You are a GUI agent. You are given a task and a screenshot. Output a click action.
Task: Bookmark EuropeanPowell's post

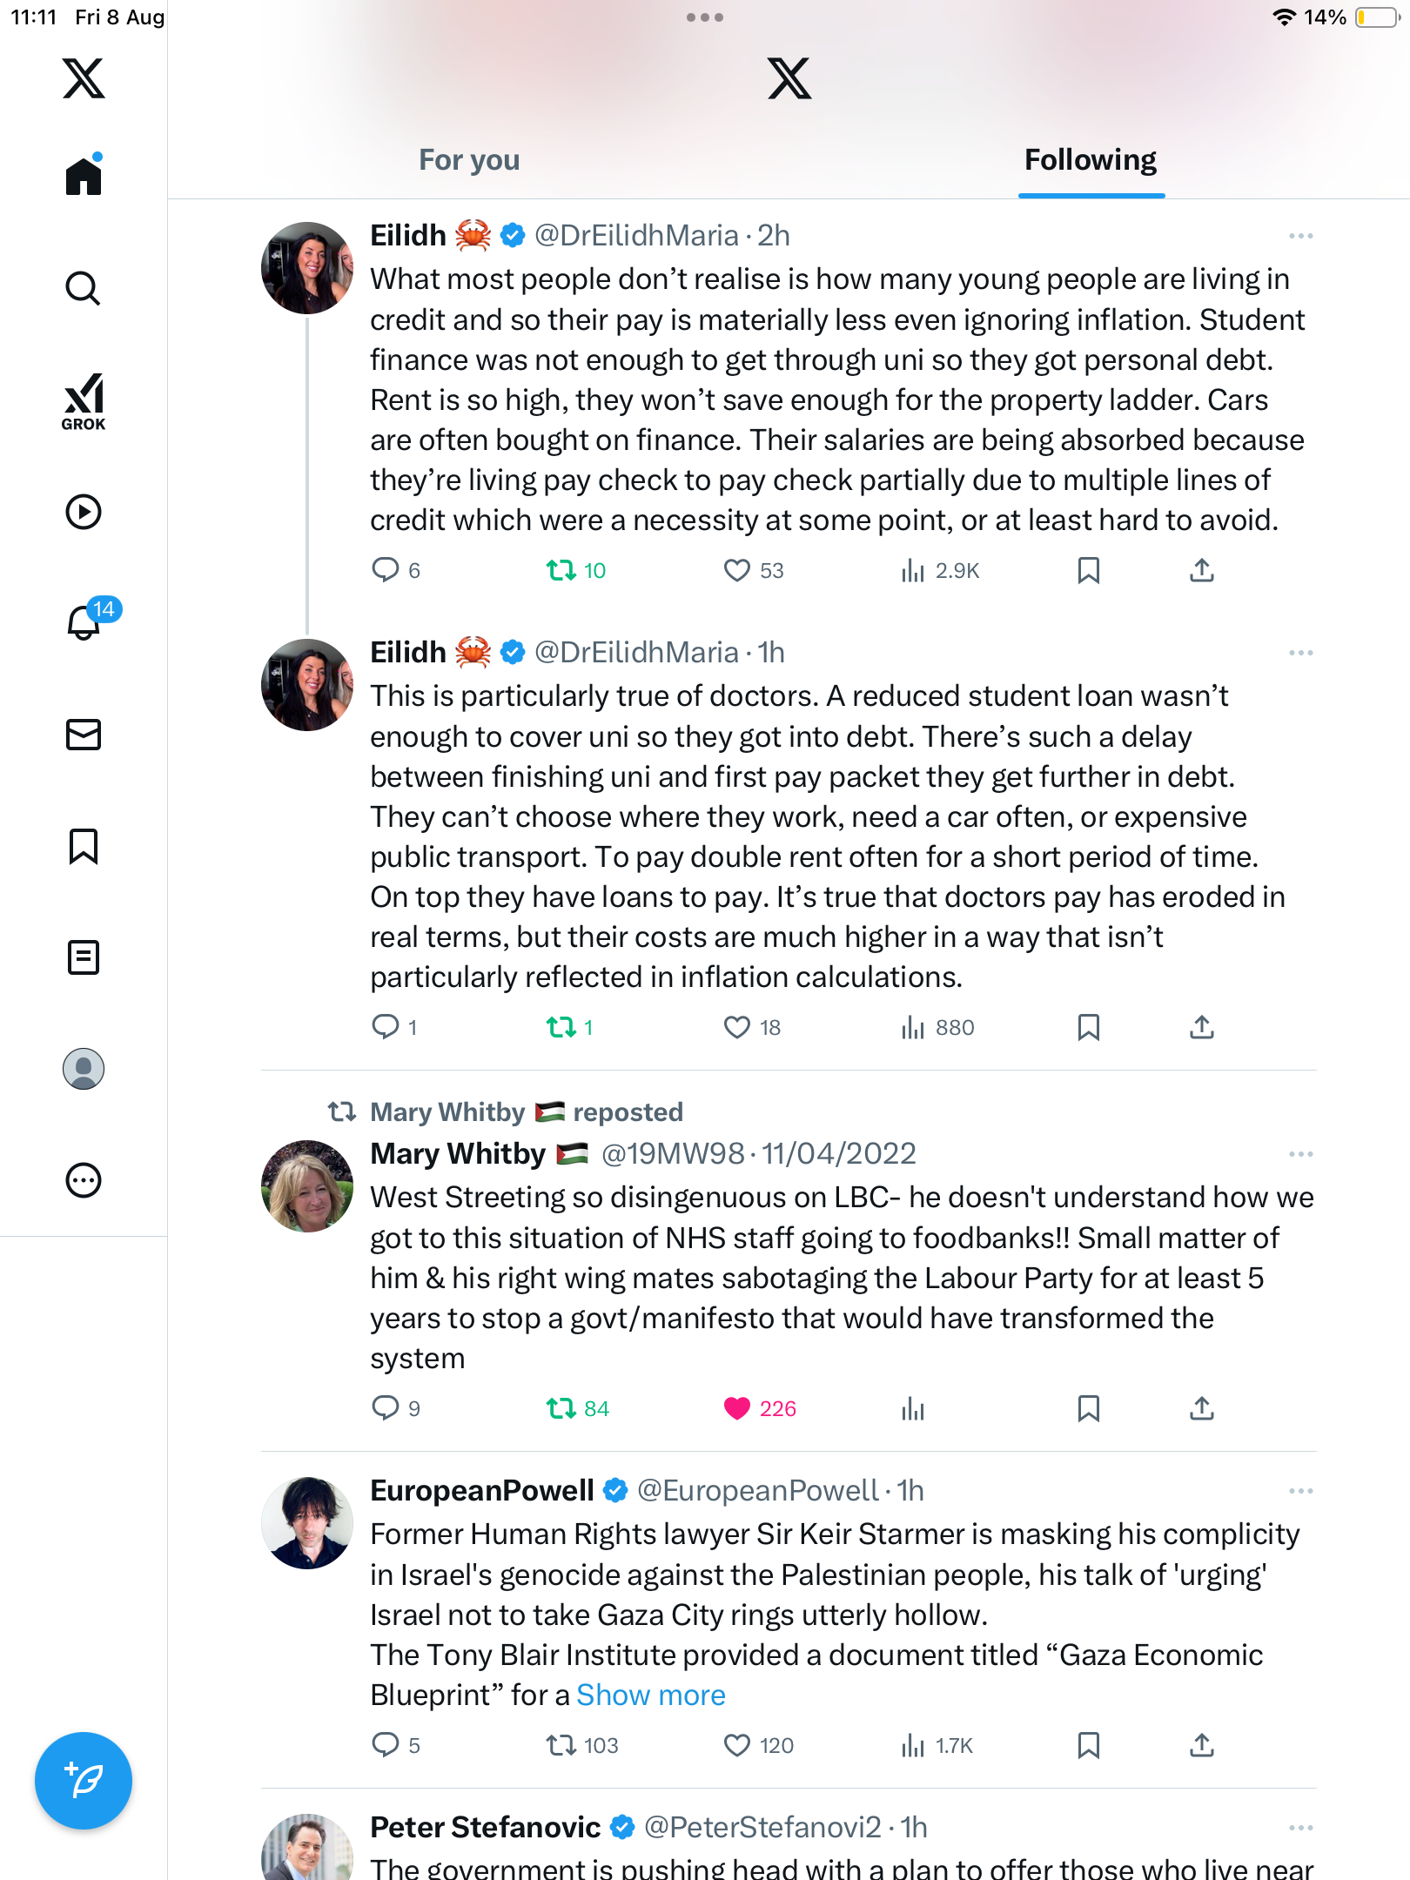click(x=1088, y=1745)
